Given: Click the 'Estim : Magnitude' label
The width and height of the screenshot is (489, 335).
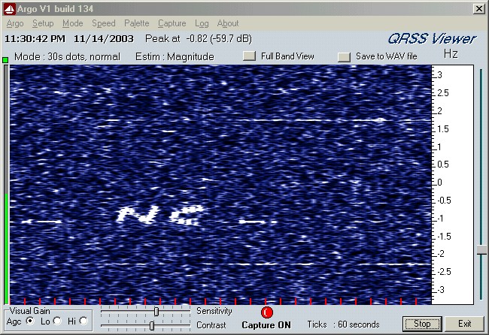Looking at the screenshot, I should [175, 56].
